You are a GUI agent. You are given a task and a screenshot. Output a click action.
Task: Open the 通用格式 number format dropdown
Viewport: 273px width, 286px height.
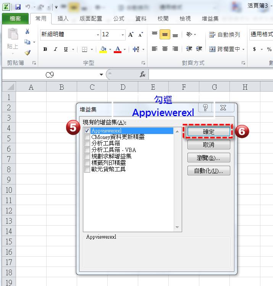[x=261, y=34]
